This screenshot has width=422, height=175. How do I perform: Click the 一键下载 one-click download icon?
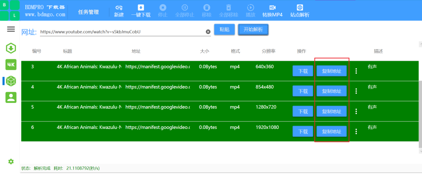[141, 7]
